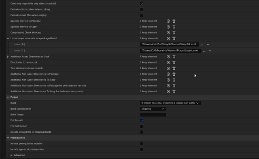This screenshot has width=259, height=159.
Task: Clear Specific movies to Package array
Action: pos(174,21)
